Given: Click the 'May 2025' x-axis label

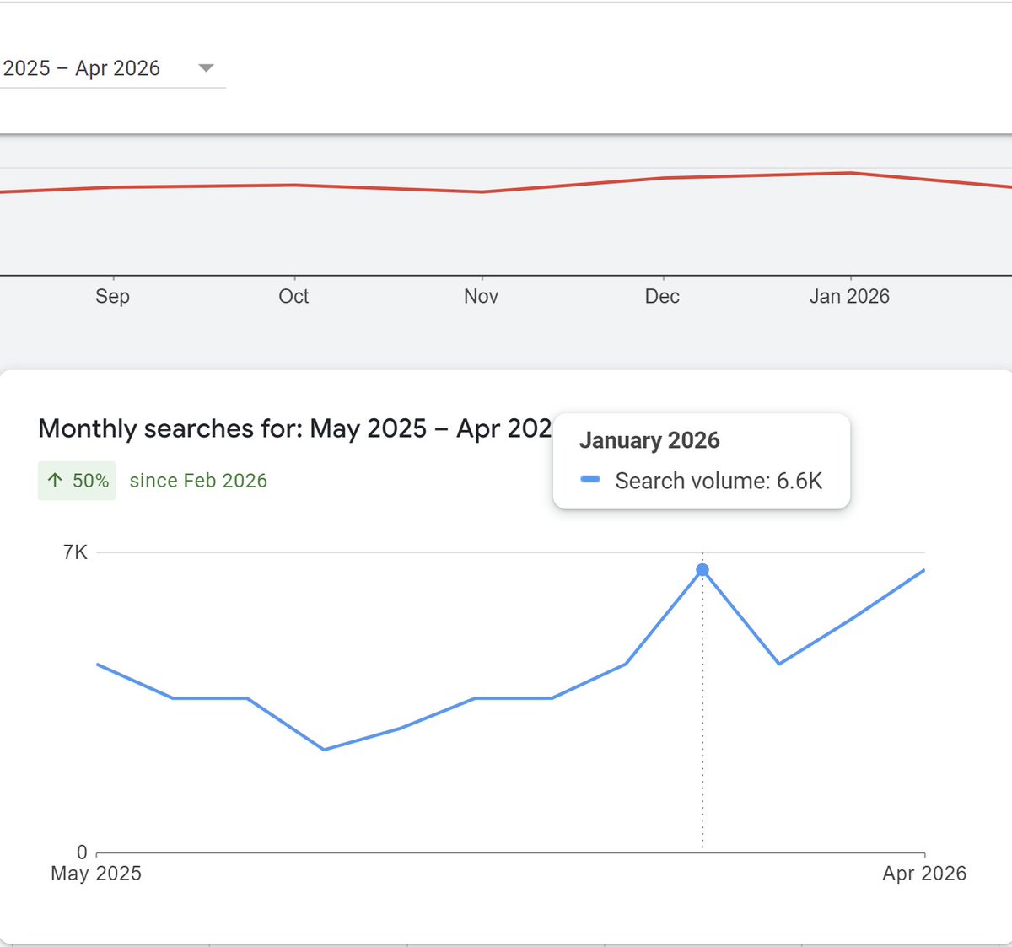Looking at the screenshot, I should (96, 874).
